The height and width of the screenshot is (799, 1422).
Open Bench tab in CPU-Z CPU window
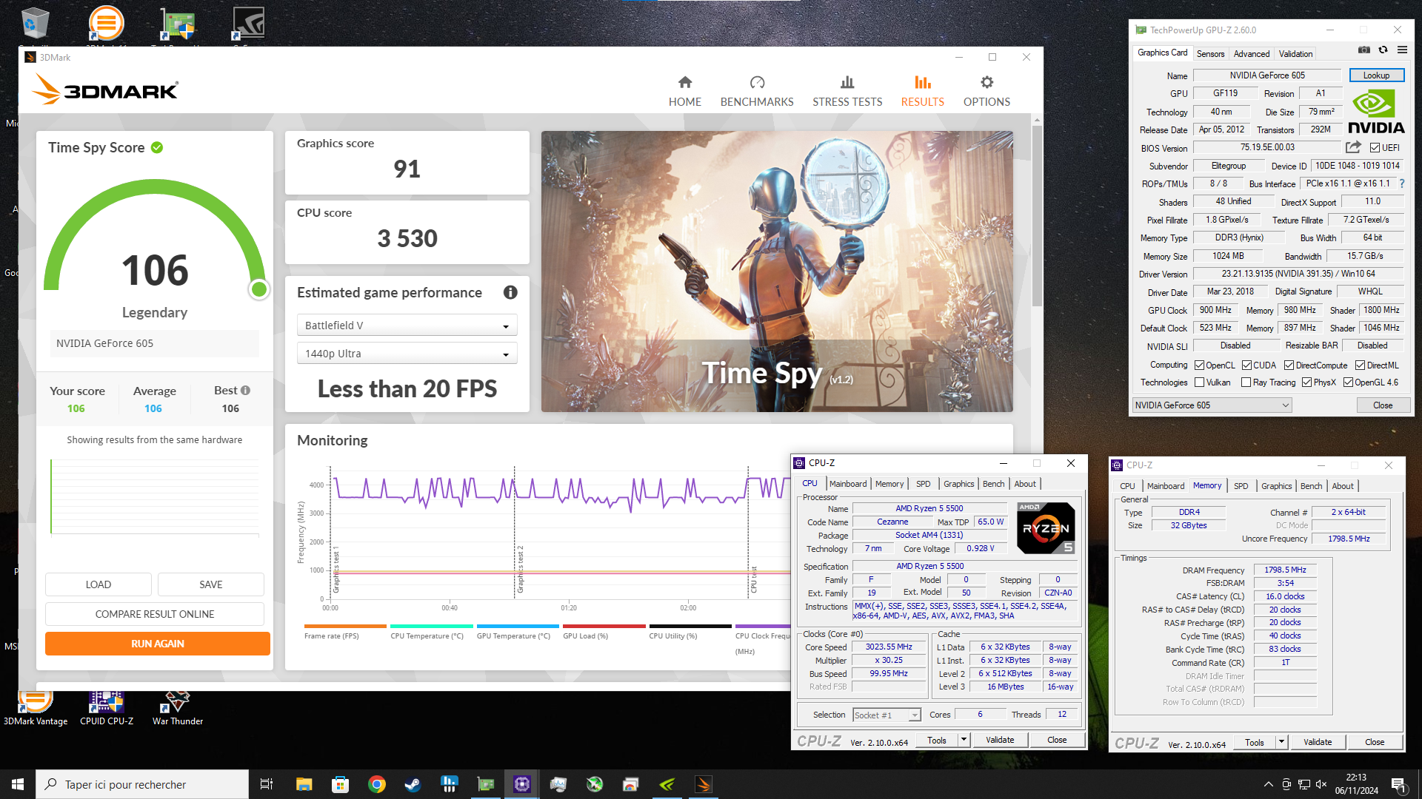coord(993,484)
